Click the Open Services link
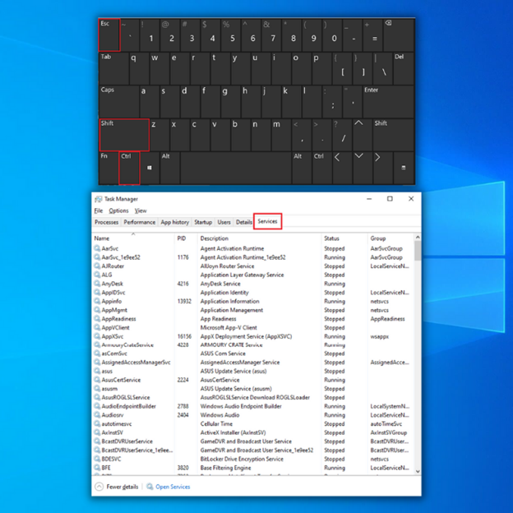This screenshot has height=513, width=513. (x=173, y=487)
